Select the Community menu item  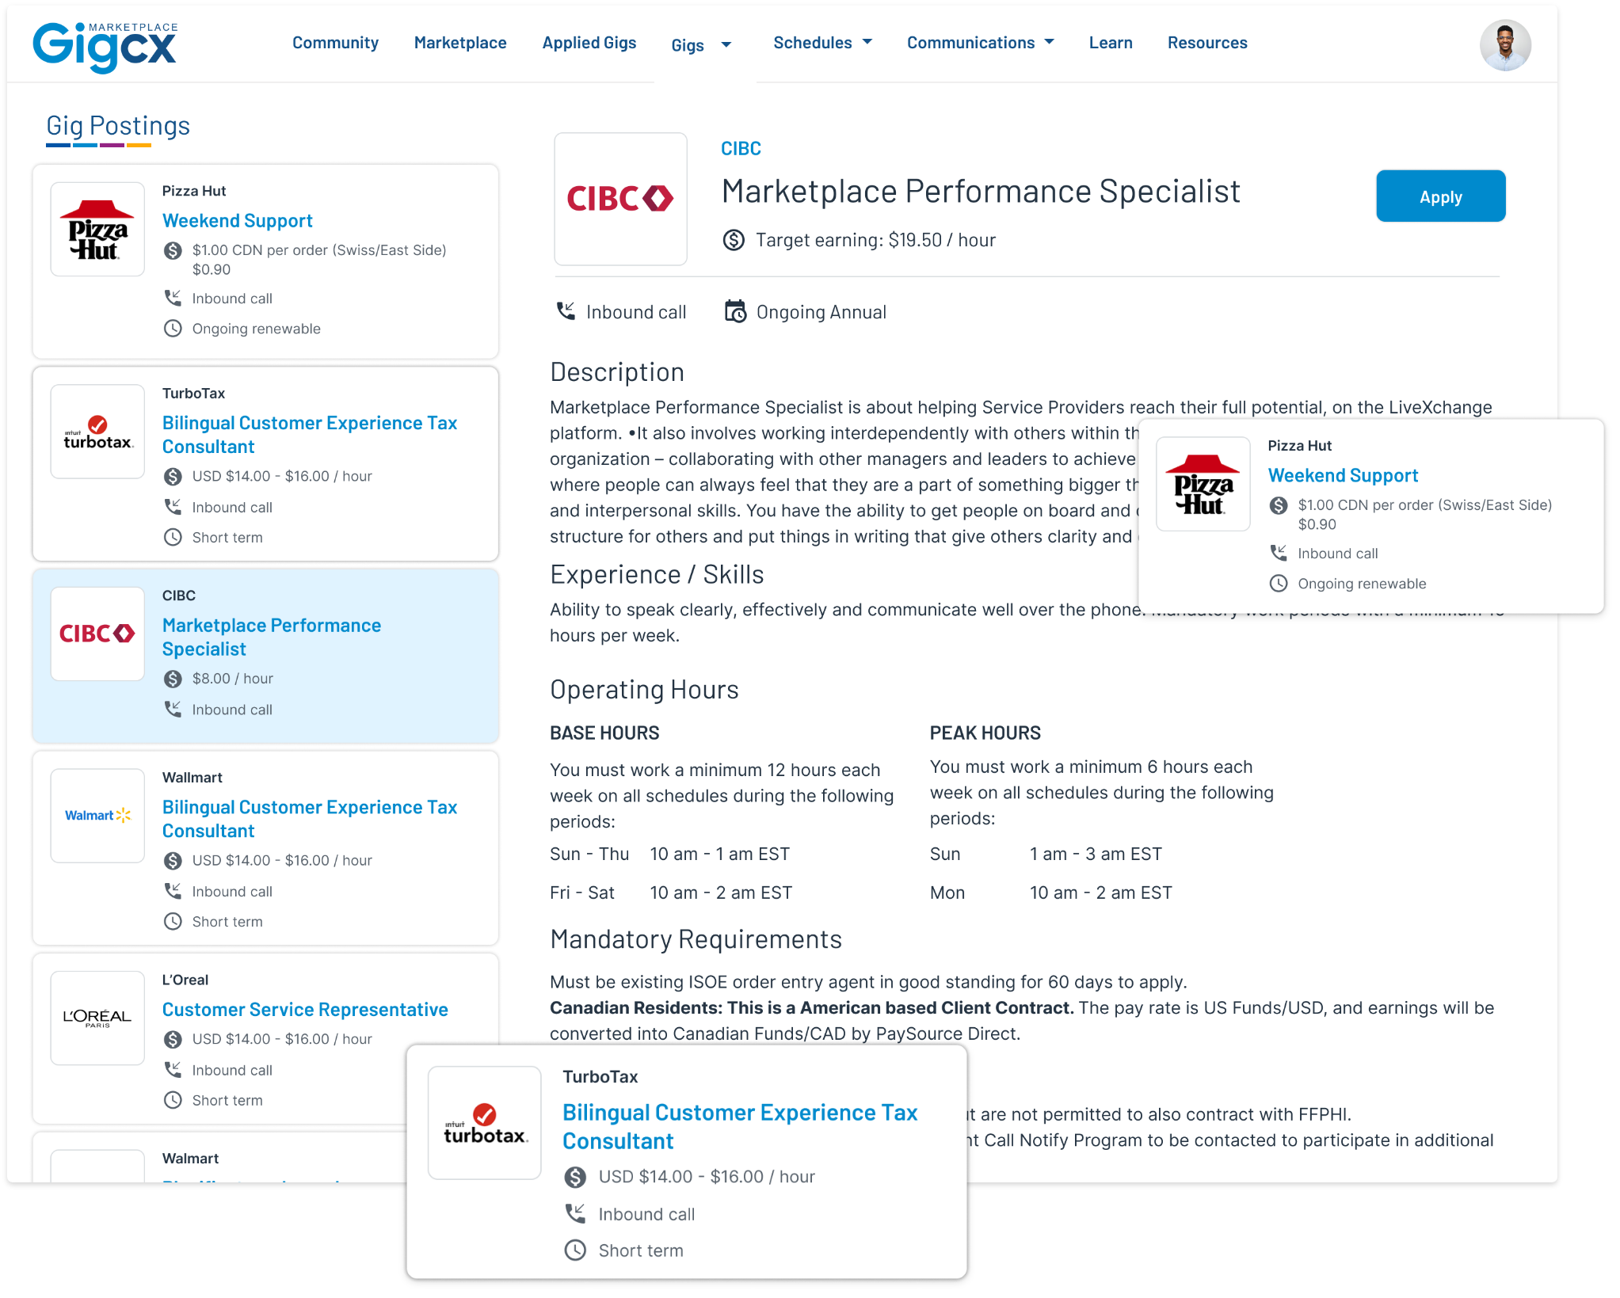tap(335, 43)
